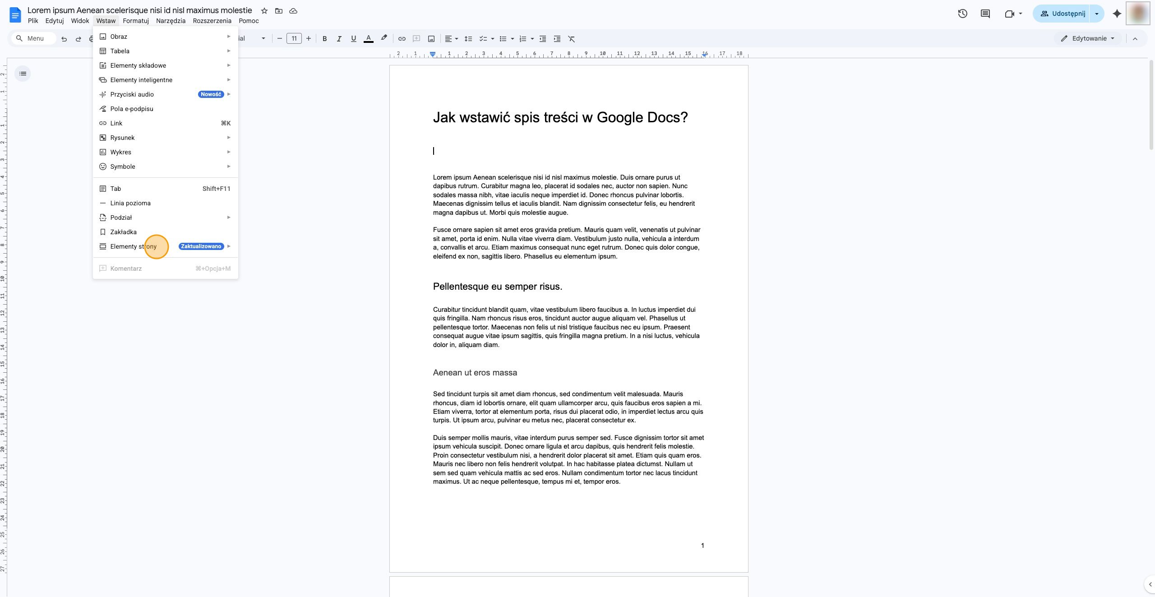1155x597 pixels.
Task: Choose Linia pozioma menu entry
Action: click(165, 203)
